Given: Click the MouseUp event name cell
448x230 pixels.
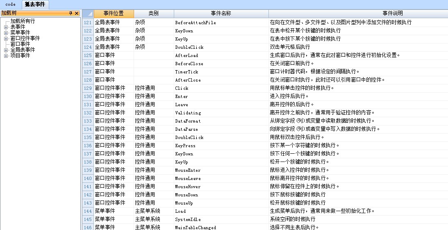Looking at the screenshot, I should pos(221,203).
